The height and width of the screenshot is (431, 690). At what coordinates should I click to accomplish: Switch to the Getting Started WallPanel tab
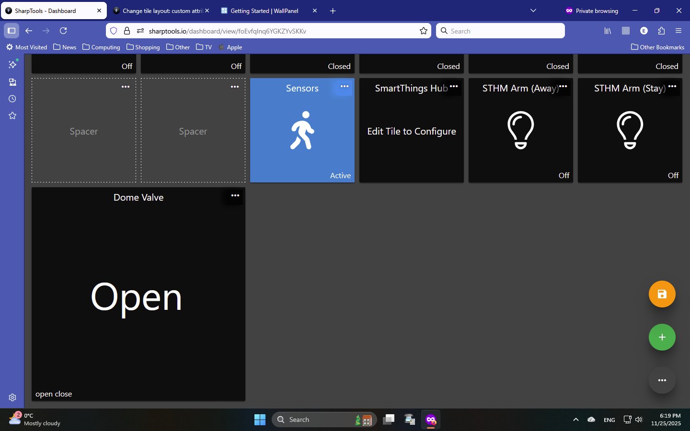click(x=264, y=11)
